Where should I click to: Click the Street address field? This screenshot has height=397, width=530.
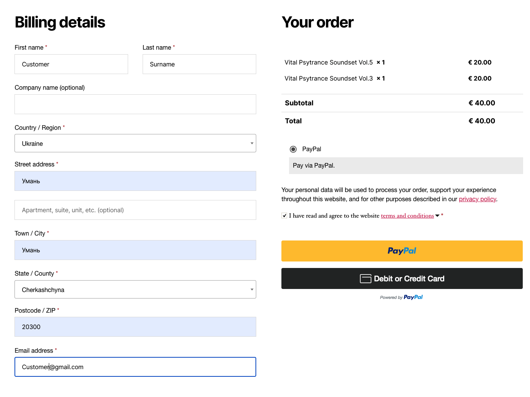pos(135,181)
